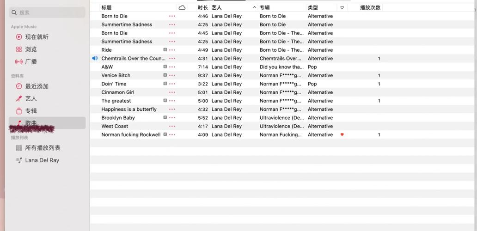
Task: Toggle artist column sort direction arrow
Action: (x=254, y=7)
